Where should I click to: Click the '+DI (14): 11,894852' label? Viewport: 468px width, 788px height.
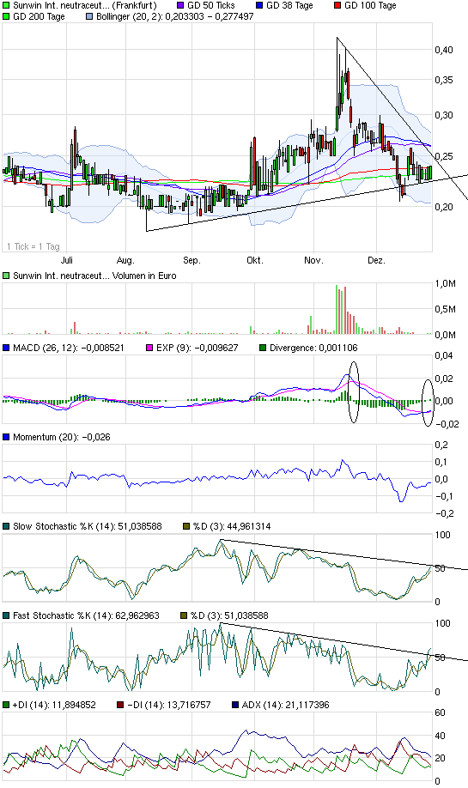click(54, 705)
